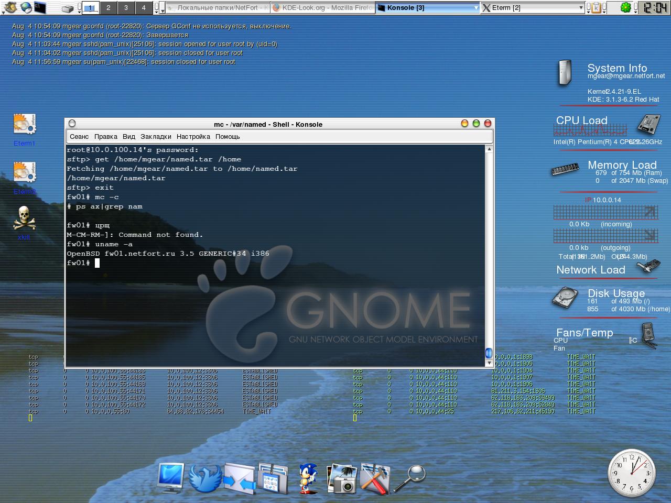Click the 'Memory Load' widget heading
This screenshot has height=503, width=671.
click(622, 165)
